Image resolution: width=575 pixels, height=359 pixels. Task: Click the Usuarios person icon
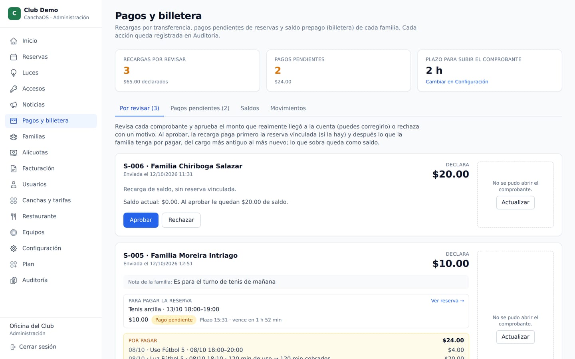click(14, 184)
